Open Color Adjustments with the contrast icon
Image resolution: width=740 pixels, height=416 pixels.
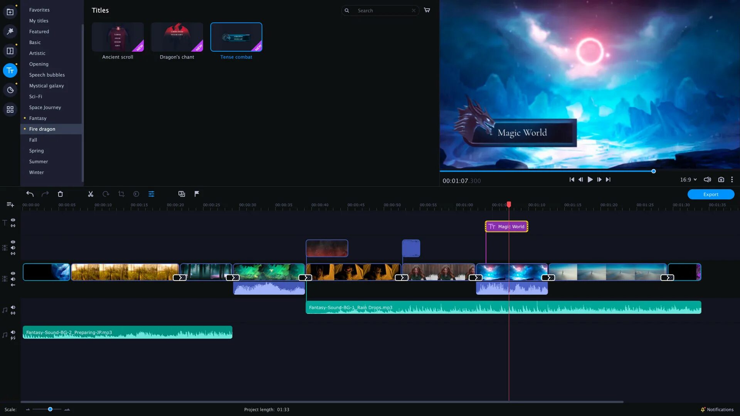[x=136, y=194]
